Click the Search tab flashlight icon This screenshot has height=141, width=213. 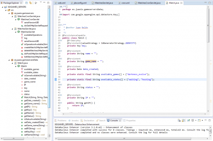(x=97, y=120)
